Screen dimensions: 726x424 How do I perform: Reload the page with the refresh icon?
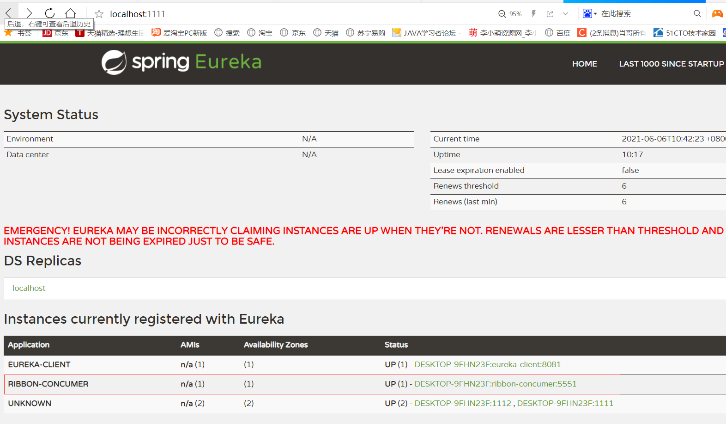[x=50, y=13]
